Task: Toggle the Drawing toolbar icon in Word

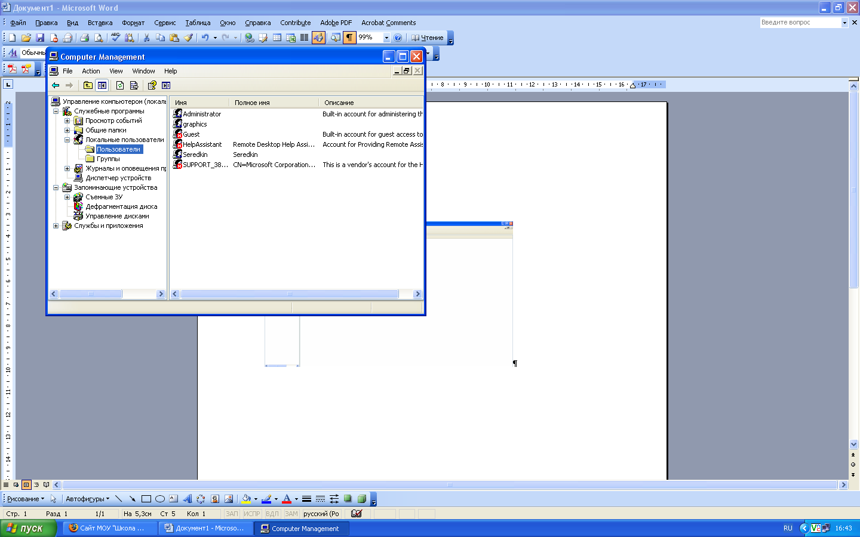Action: pos(318,38)
